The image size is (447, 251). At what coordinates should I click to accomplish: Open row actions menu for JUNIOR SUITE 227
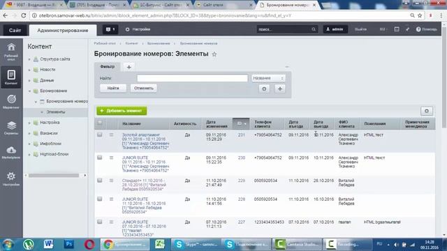point(112,222)
